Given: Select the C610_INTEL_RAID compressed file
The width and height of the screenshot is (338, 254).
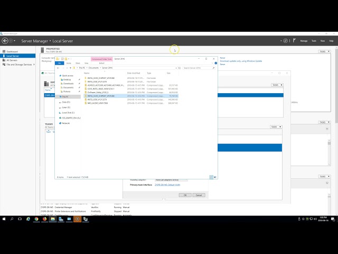Looking at the screenshot, I should 131,89.
